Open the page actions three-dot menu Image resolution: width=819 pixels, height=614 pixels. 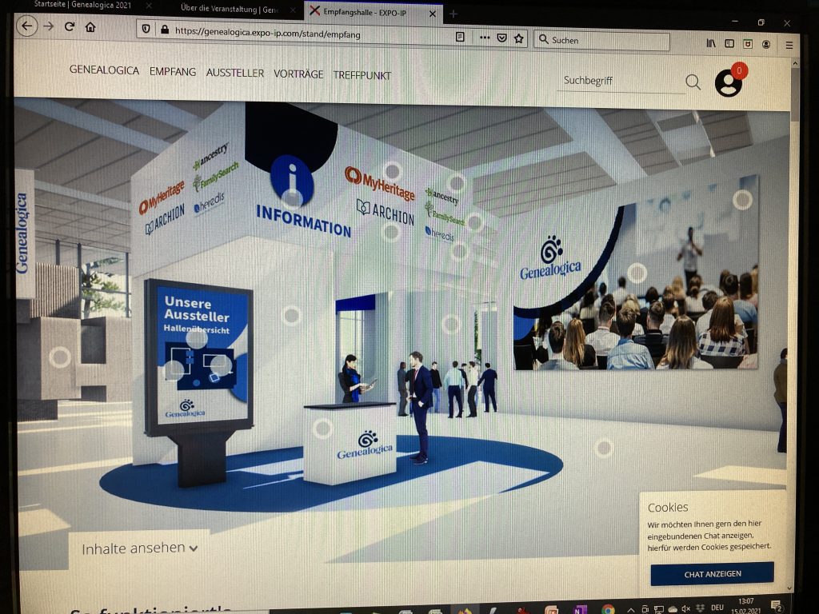[485, 38]
